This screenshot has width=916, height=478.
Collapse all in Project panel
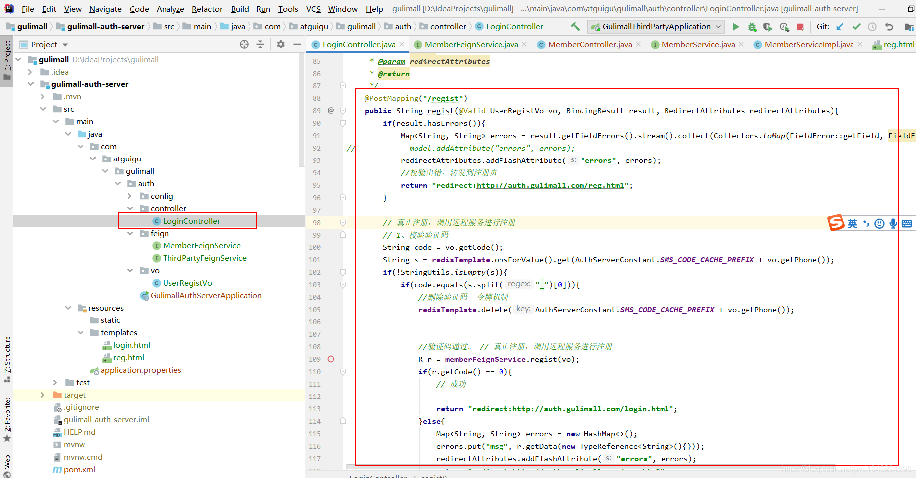pyautogui.click(x=260, y=44)
